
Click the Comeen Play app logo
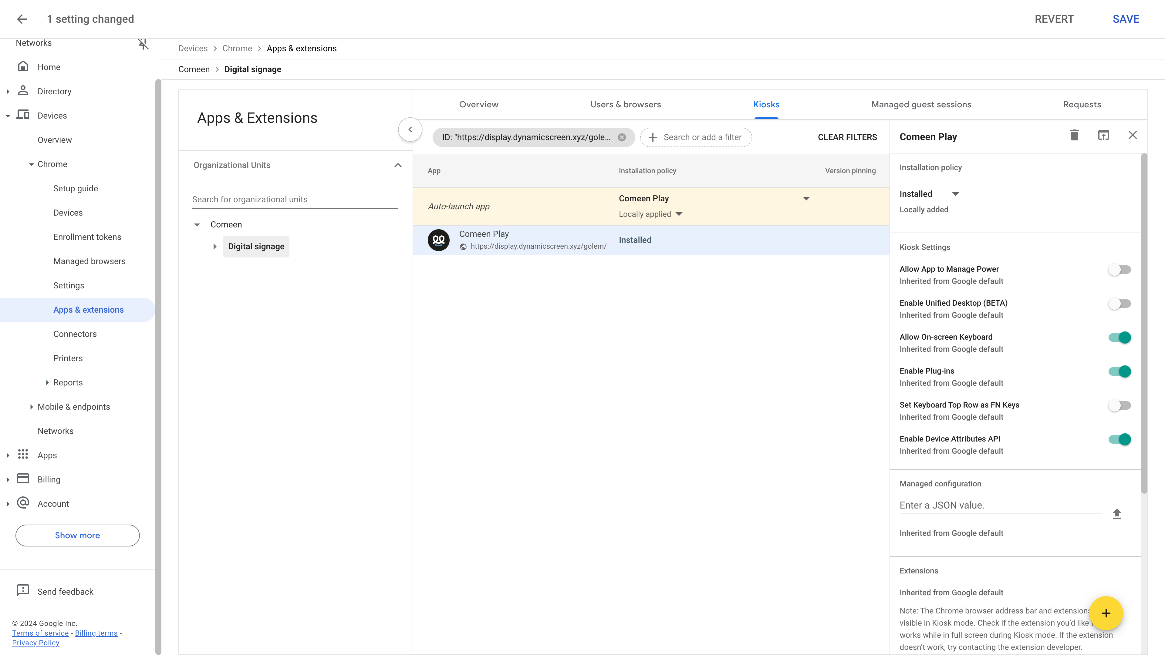(439, 240)
